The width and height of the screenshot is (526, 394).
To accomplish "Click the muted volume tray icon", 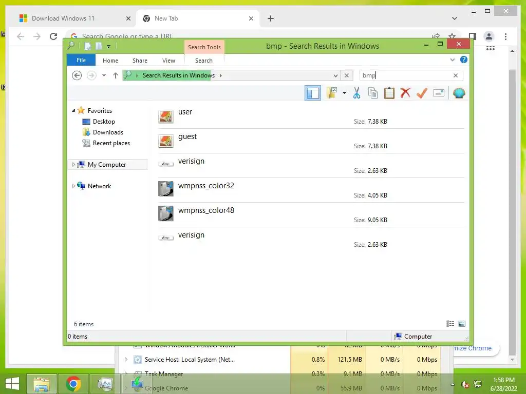I will click(x=465, y=384).
